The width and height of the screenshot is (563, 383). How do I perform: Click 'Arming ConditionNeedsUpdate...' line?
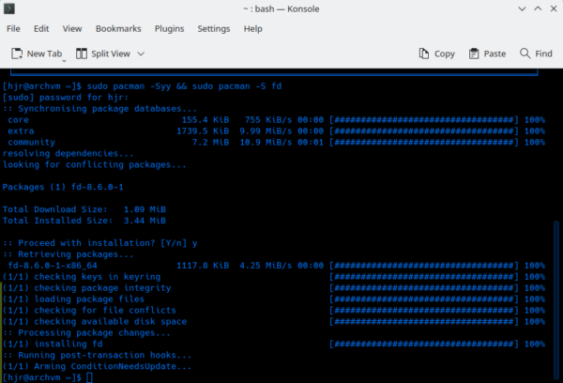pos(97,366)
